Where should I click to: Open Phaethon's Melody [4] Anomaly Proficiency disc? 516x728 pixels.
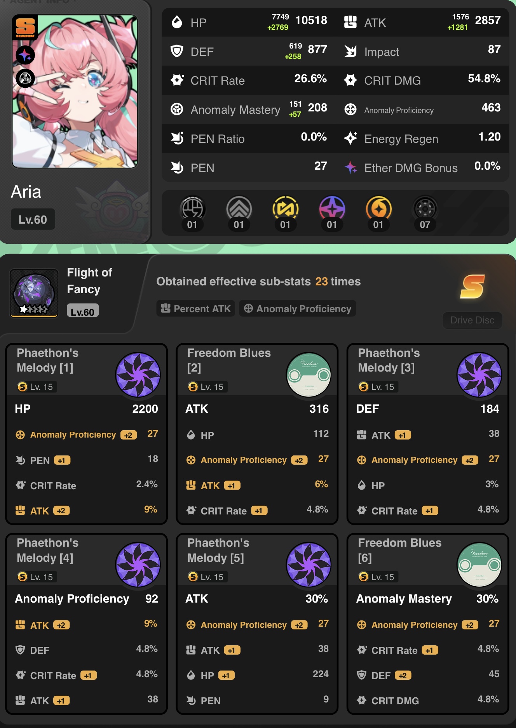click(x=86, y=624)
